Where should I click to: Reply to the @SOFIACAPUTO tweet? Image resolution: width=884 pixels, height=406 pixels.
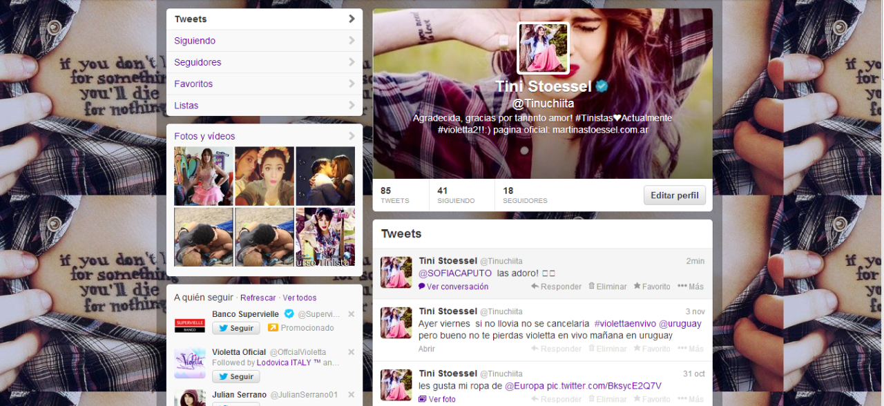click(x=556, y=287)
